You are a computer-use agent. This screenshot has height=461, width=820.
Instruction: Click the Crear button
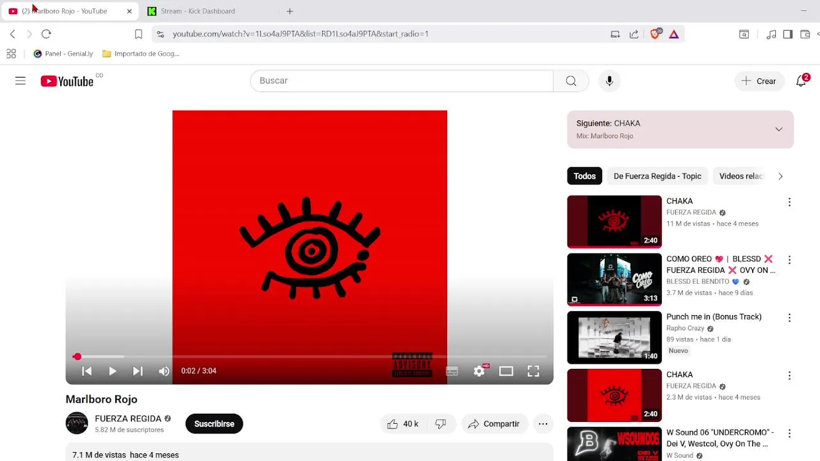758,81
